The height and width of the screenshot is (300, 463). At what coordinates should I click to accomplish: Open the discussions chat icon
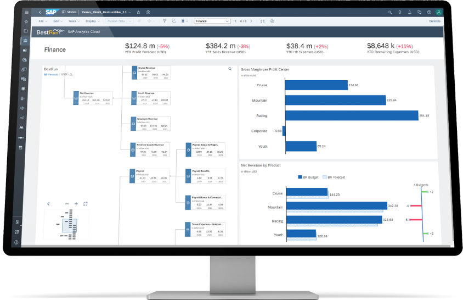point(419,12)
